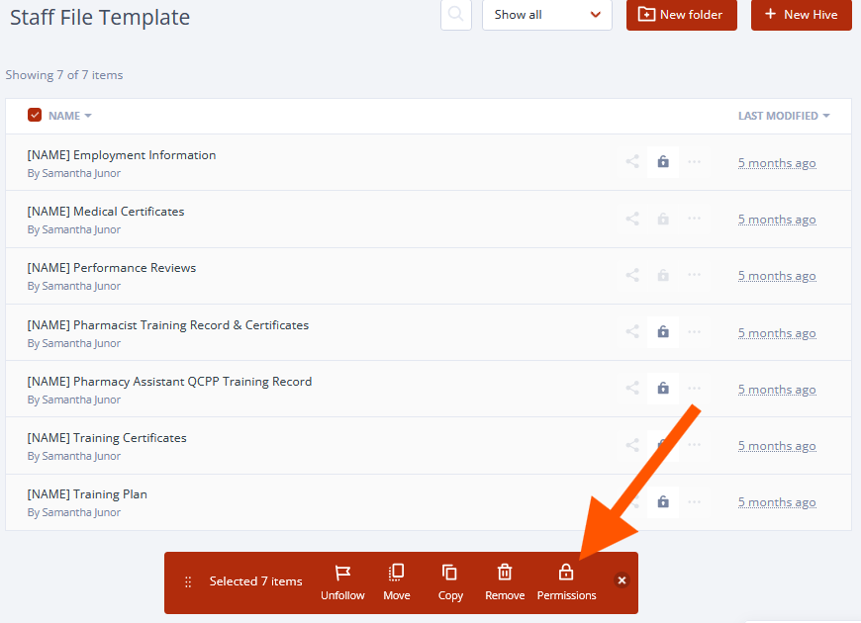This screenshot has width=861, height=623.
Task: Open lock permissions for Employment Information
Action: pos(663,162)
